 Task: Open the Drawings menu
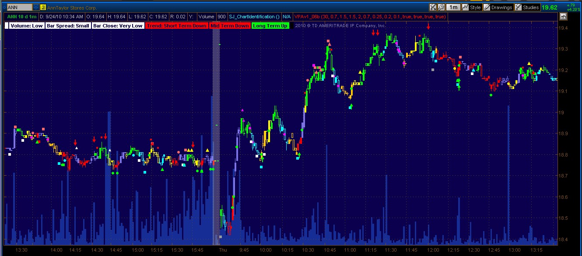tap(498, 7)
